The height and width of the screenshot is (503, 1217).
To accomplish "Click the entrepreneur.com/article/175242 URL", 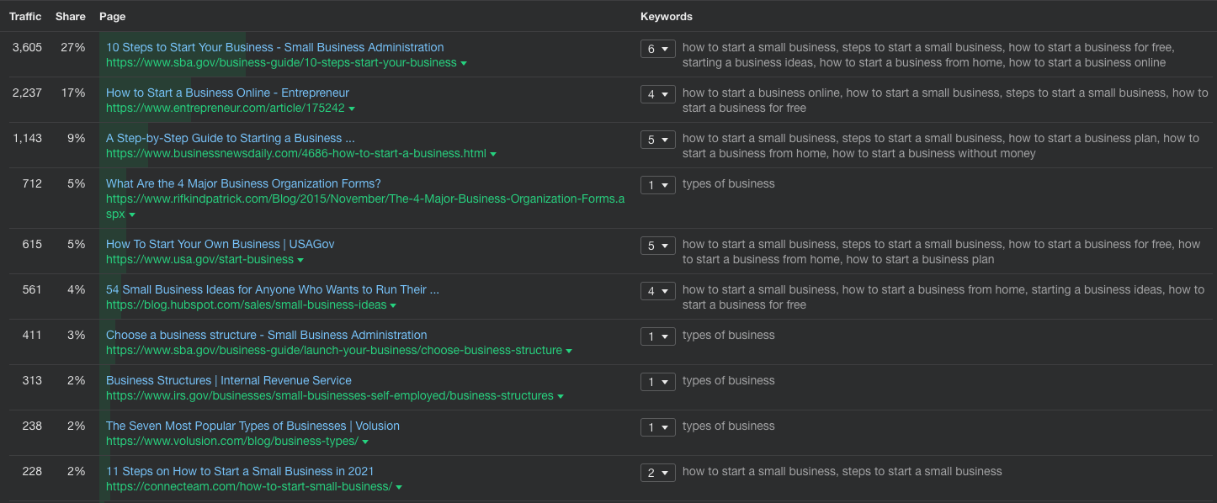I will tap(226, 108).
